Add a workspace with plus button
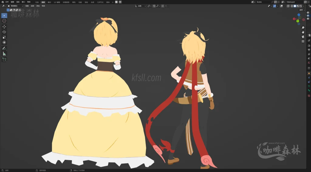Image resolution: width=311 pixels, height=172 pixels. (x=113, y=2)
